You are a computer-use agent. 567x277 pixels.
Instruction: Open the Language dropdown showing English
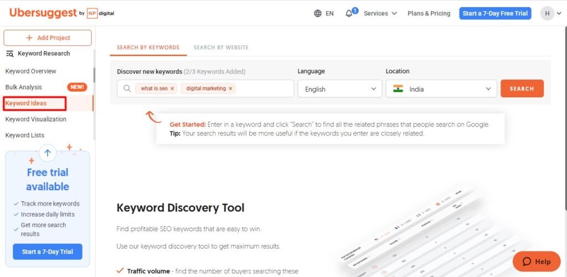[x=340, y=89]
